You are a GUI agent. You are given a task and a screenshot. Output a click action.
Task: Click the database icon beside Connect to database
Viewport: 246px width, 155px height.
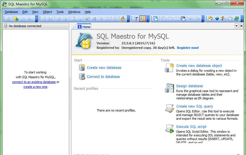click(82, 77)
